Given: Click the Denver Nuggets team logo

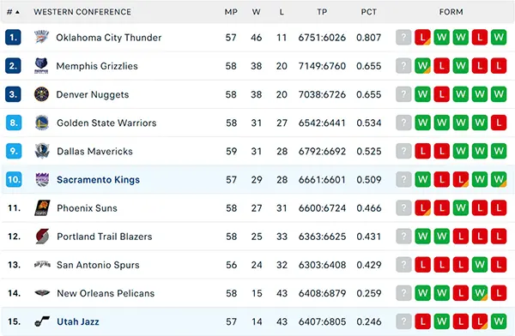Looking at the screenshot, I should (x=42, y=94).
